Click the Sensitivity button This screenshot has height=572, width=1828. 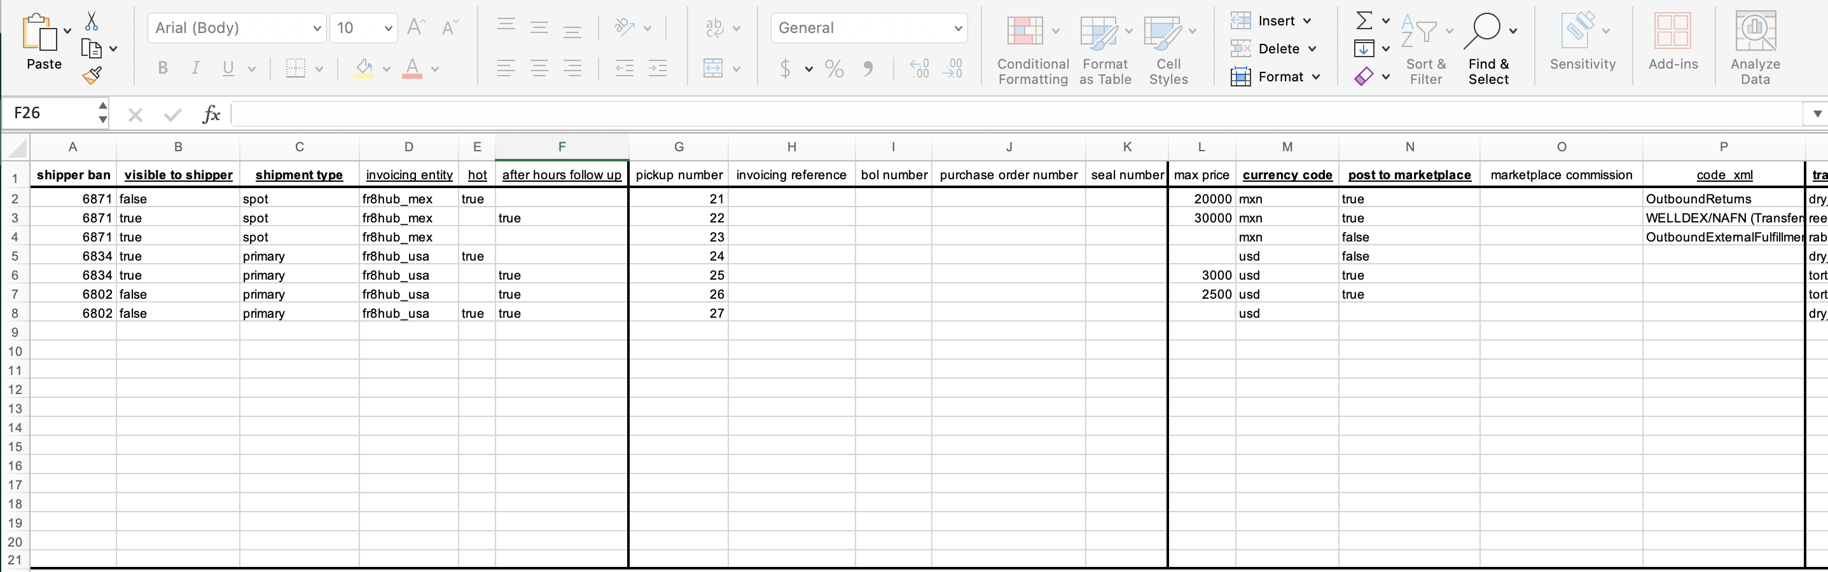(x=1582, y=43)
